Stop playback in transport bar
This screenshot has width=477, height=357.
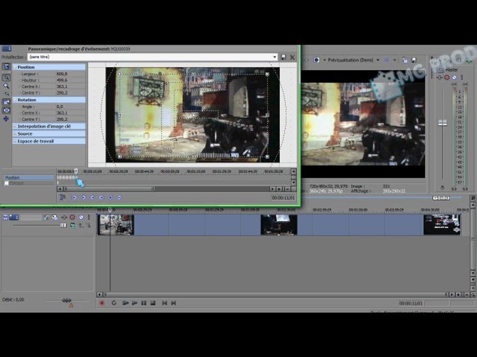pyautogui.click(x=153, y=303)
